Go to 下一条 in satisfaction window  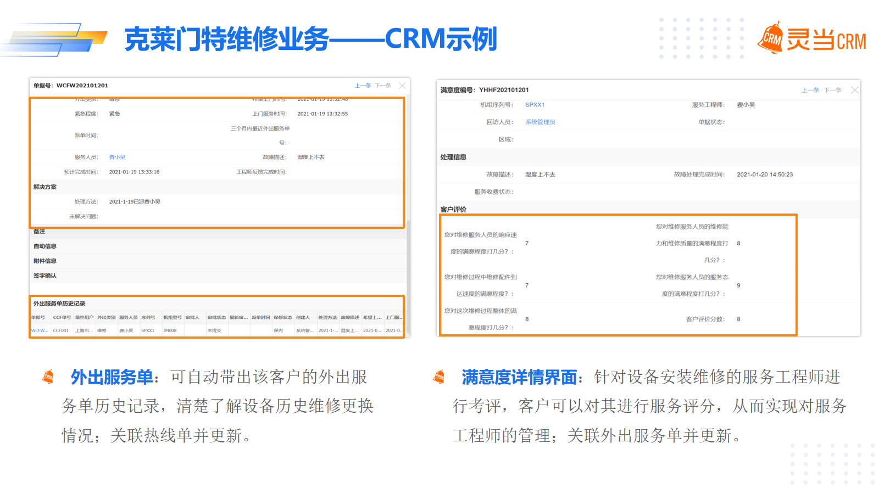tap(833, 90)
